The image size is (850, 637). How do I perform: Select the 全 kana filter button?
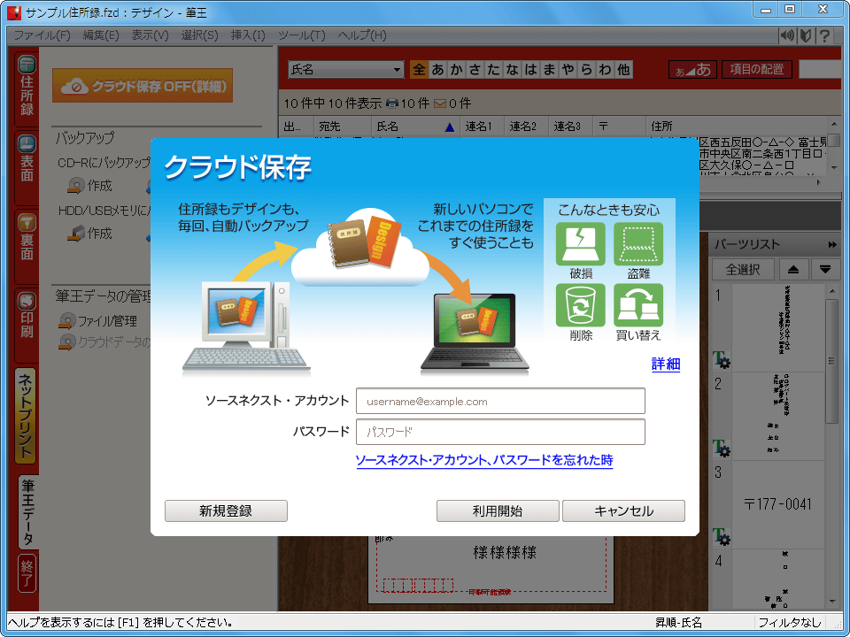tap(419, 69)
